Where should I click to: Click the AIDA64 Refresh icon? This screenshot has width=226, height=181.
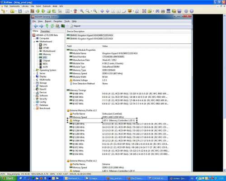click(x=52, y=26)
